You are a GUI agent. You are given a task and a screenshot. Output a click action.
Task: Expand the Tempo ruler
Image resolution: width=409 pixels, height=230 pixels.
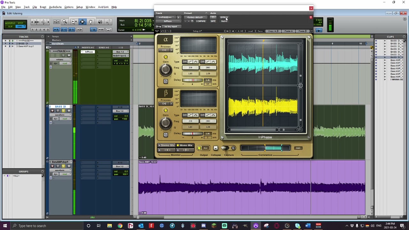(49, 37)
